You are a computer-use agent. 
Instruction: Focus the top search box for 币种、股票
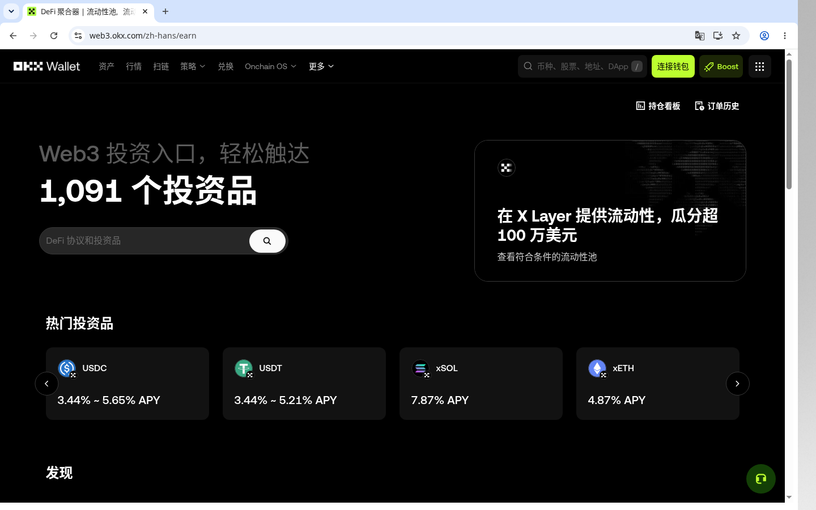coord(583,66)
